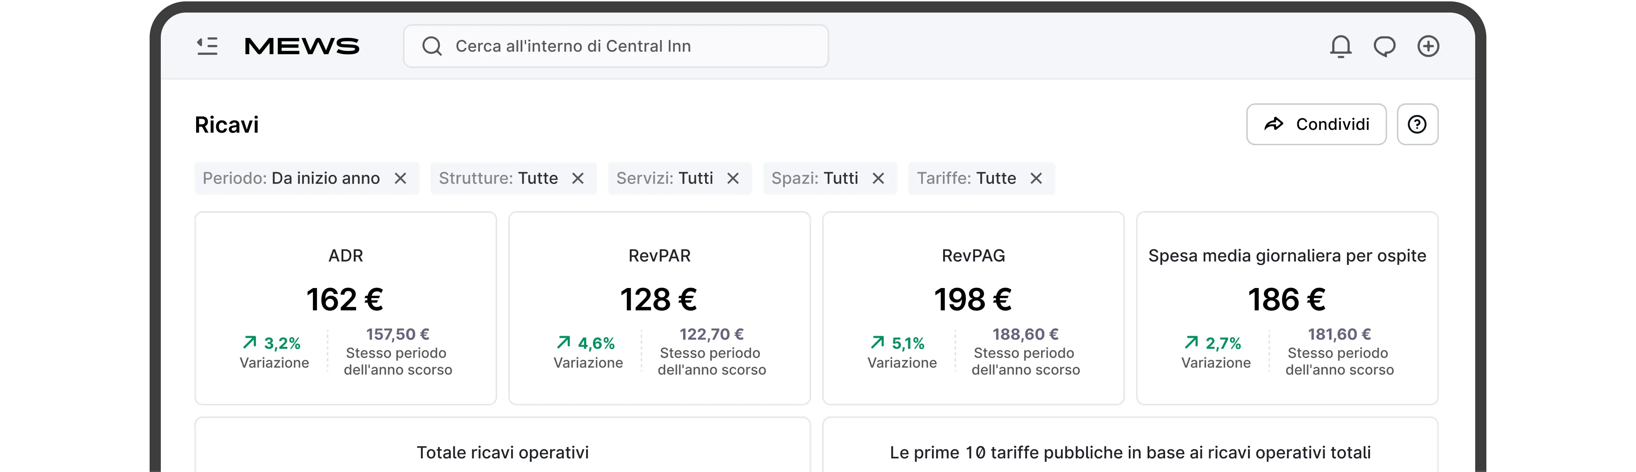
Task: Open the chat messages icon
Action: (x=1385, y=46)
